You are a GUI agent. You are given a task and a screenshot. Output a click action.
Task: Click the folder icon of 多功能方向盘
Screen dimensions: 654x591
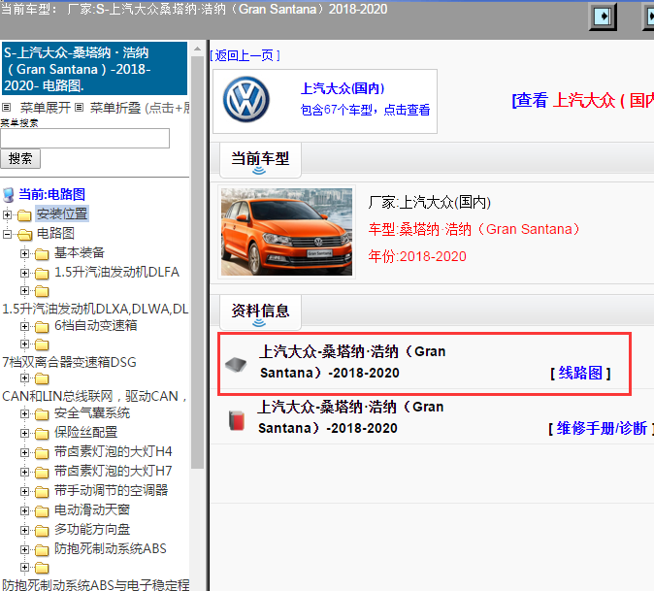pyautogui.click(x=42, y=531)
